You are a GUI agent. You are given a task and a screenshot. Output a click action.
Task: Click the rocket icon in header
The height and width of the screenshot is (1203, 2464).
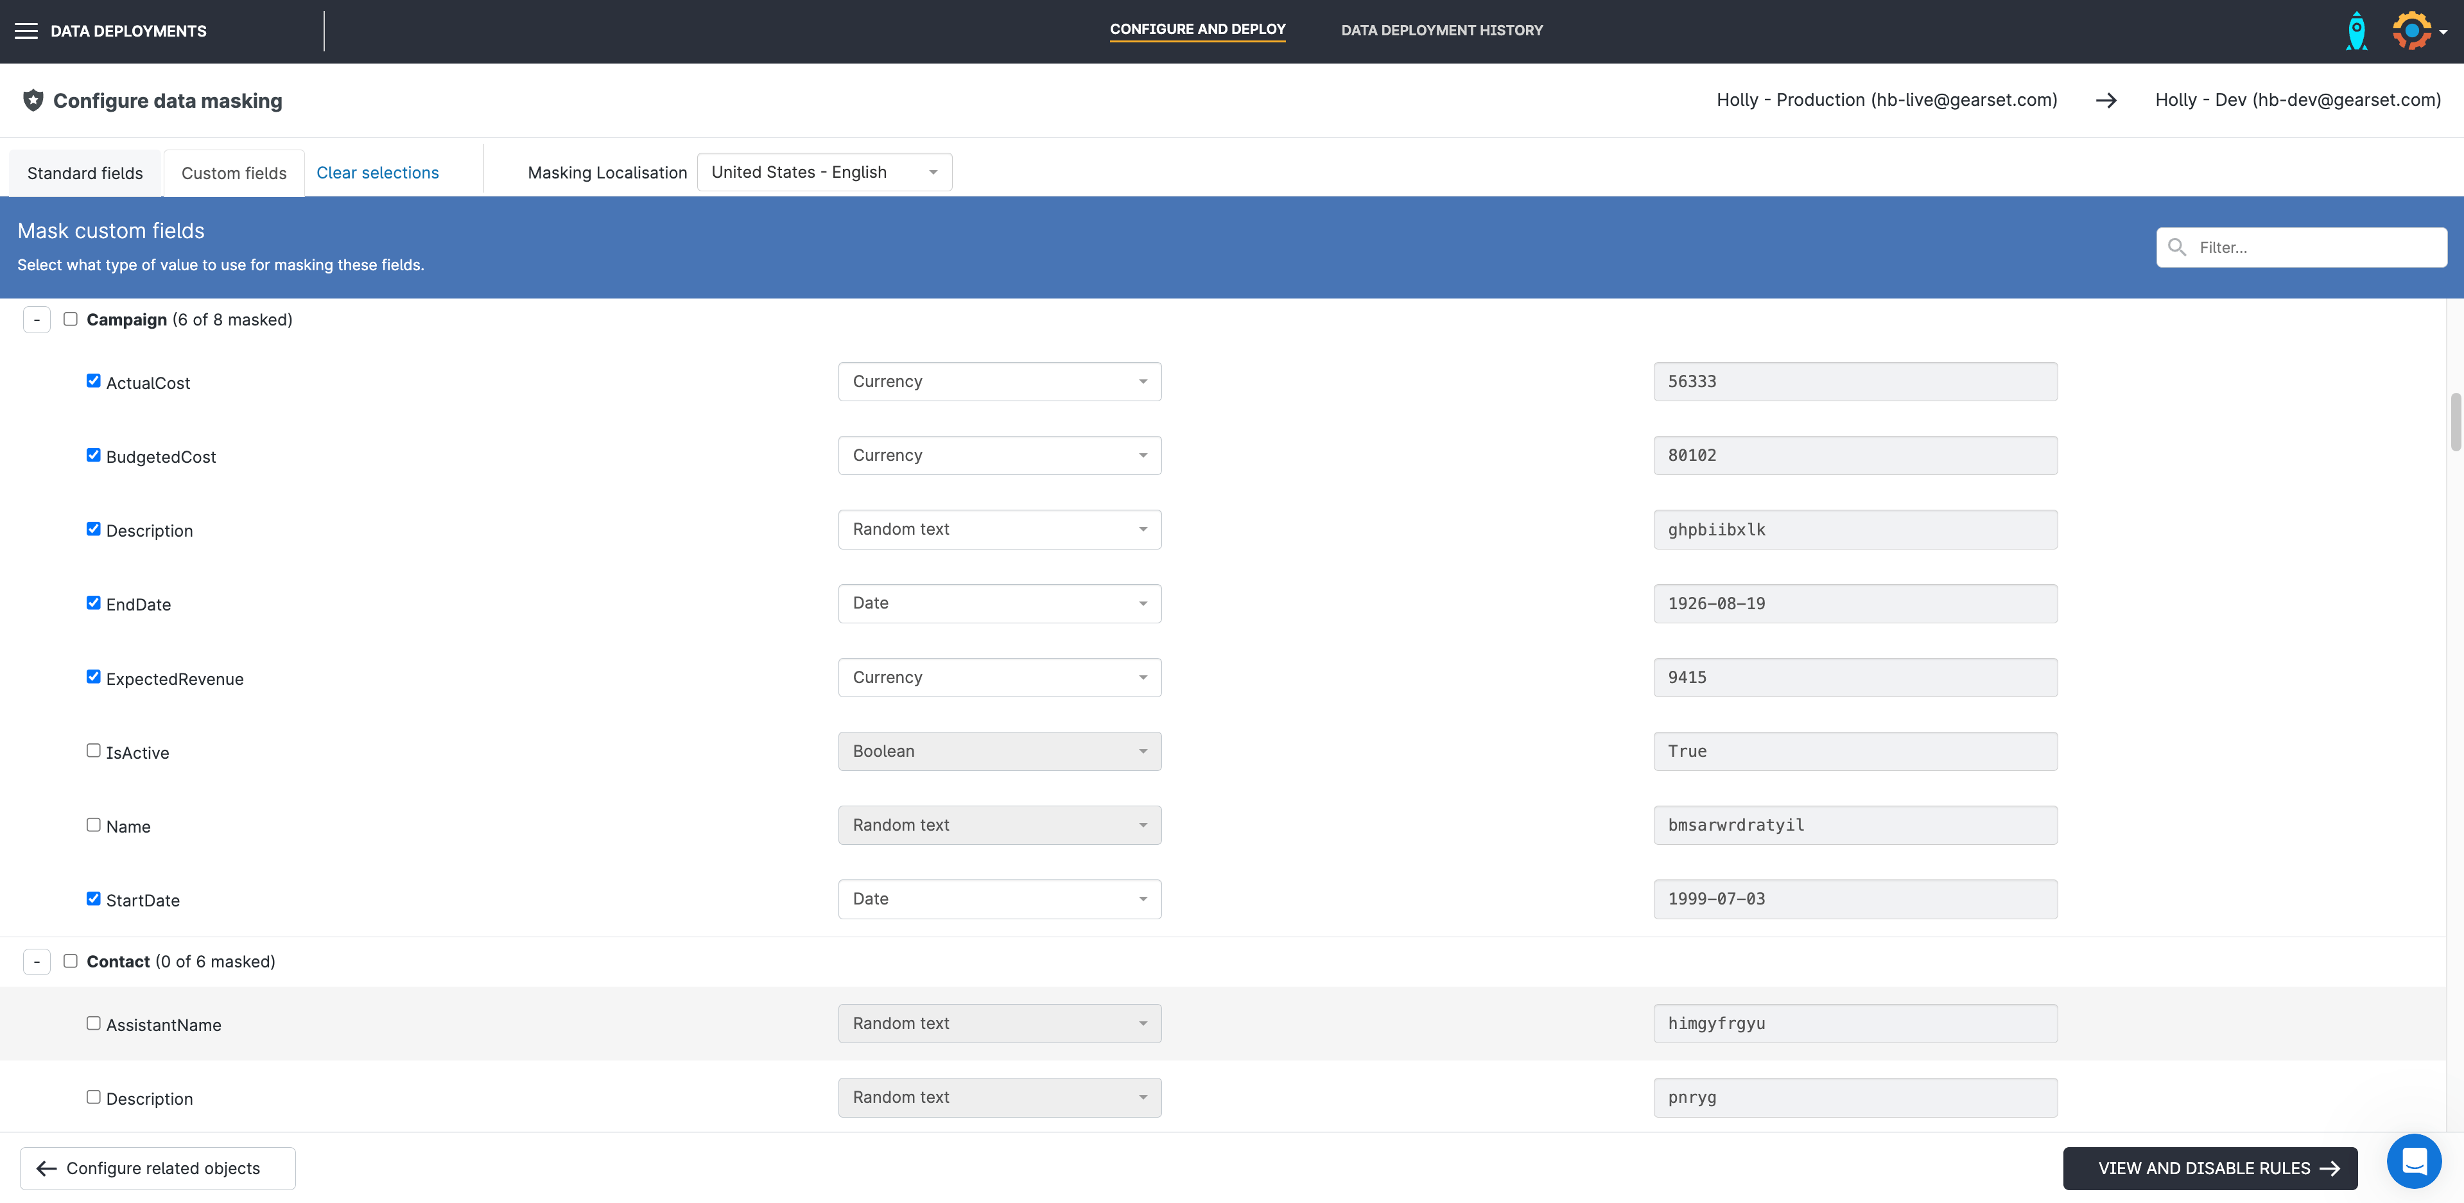click(x=2357, y=31)
